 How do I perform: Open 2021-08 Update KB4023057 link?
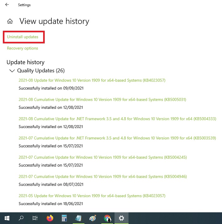pyautogui.click(x=92, y=80)
